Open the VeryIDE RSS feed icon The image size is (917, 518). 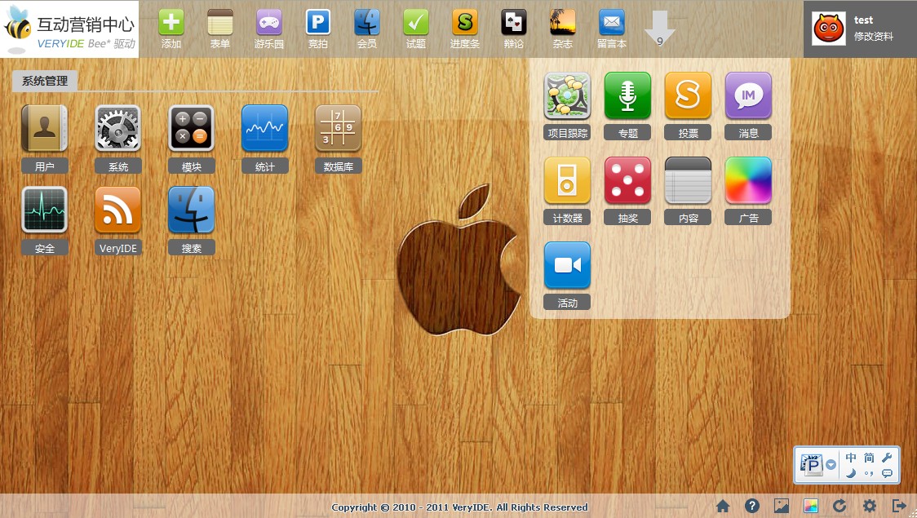[118, 210]
